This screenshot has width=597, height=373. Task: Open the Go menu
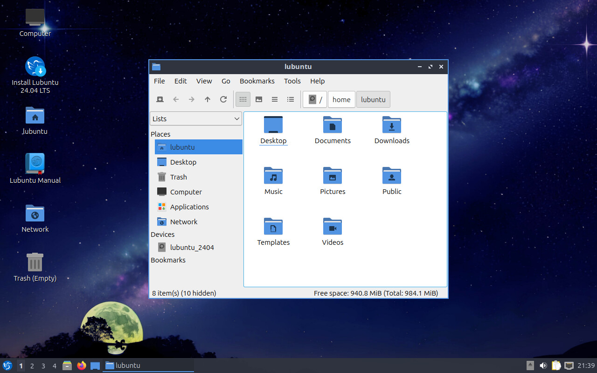226,81
